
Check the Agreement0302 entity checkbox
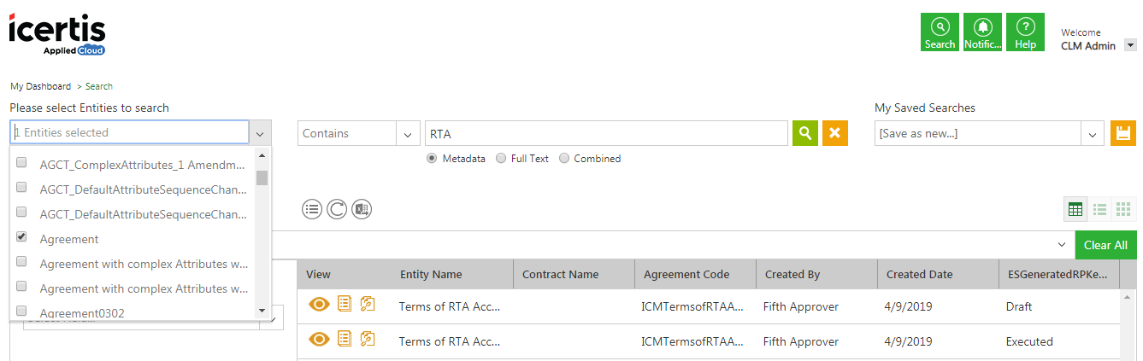[21, 312]
